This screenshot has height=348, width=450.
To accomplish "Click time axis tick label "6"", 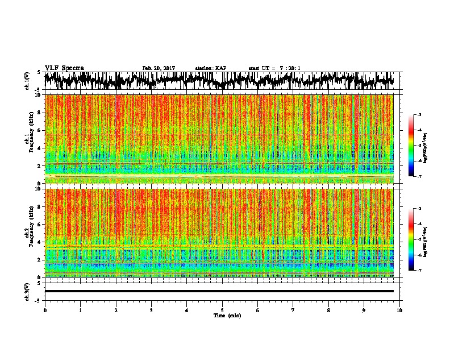I will pos(257,310).
